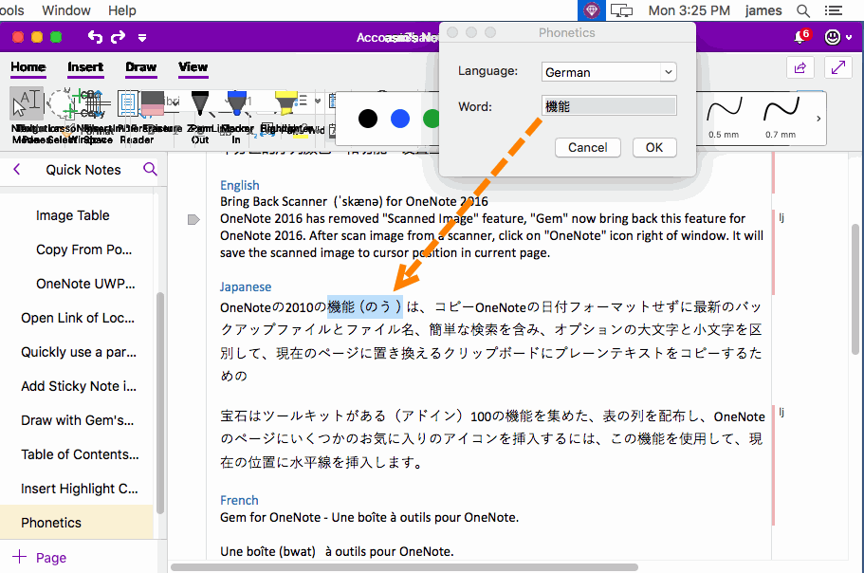Open Notification Center list icon
Viewport: 864px width, 573px height.
(x=833, y=10)
